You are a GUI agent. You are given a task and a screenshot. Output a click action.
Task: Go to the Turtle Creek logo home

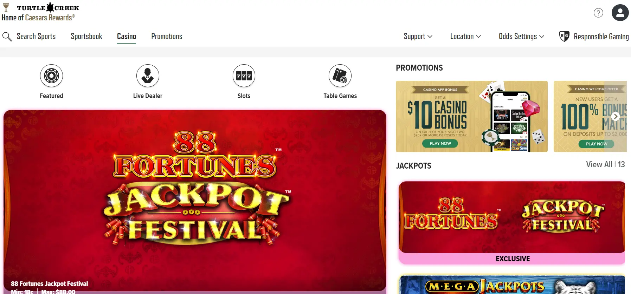(x=40, y=12)
